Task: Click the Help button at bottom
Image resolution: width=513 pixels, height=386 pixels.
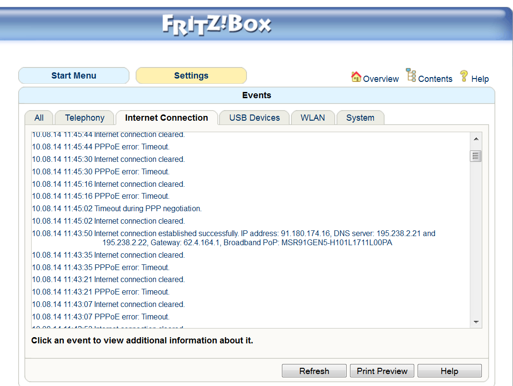Action: pos(449,371)
